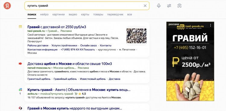
Task: Open the 'Контактная информация' link
Action: click(42, 49)
